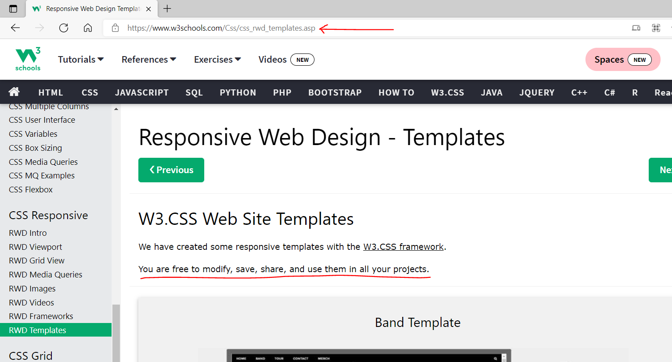Close the Responsive Web Design tab
The height and width of the screenshot is (362, 672).
pyautogui.click(x=148, y=9)
